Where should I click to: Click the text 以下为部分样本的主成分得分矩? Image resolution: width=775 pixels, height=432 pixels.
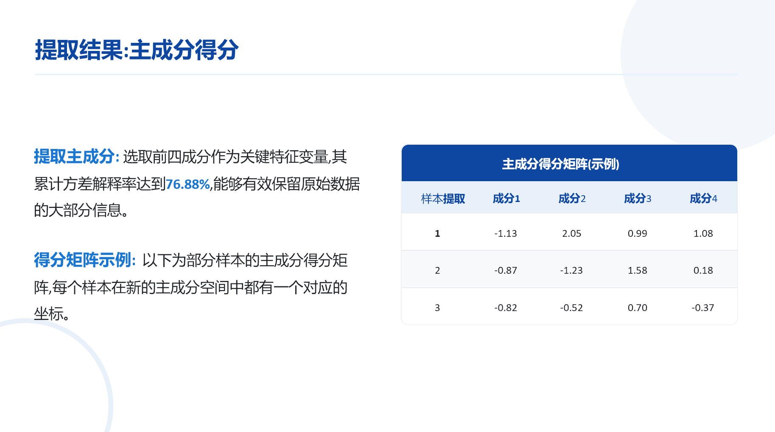point(245,260)
